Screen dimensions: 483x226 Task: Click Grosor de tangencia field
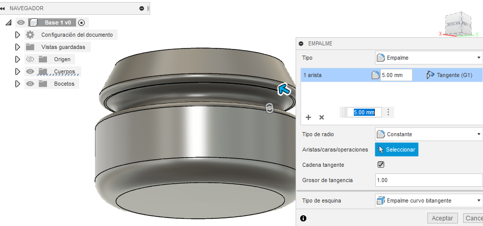click(429, 180)
